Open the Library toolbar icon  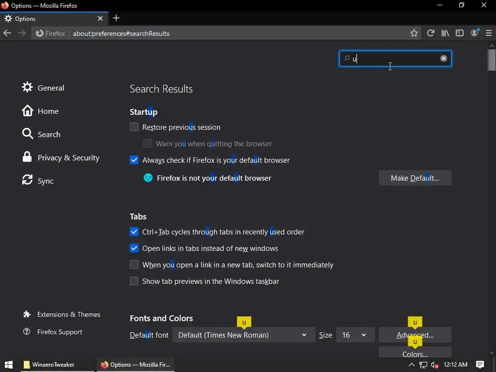point(445,33)
